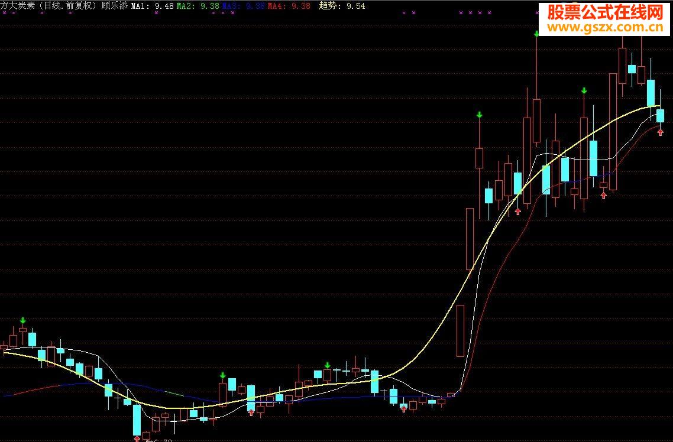Click the 趋势: 9.54 trend readout
Viewport: 673px width, 442px height.
[342, 6]
